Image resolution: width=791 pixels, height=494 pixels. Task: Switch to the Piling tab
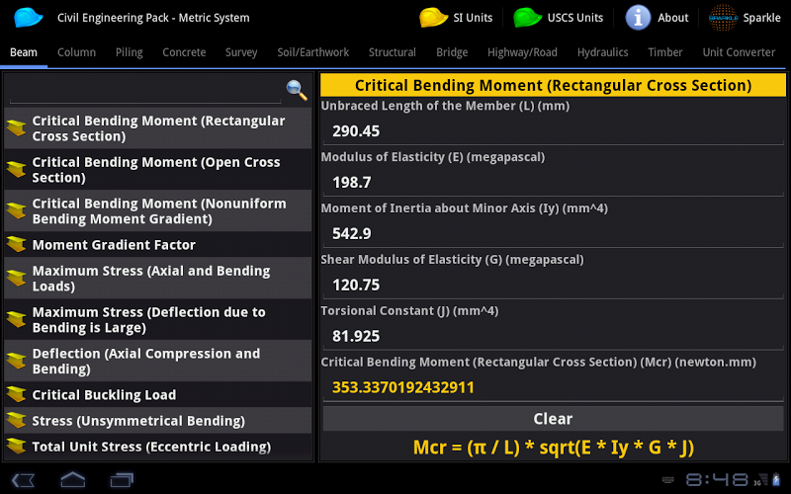point(130,52)
